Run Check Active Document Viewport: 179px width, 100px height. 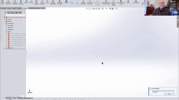pos(90,2)
